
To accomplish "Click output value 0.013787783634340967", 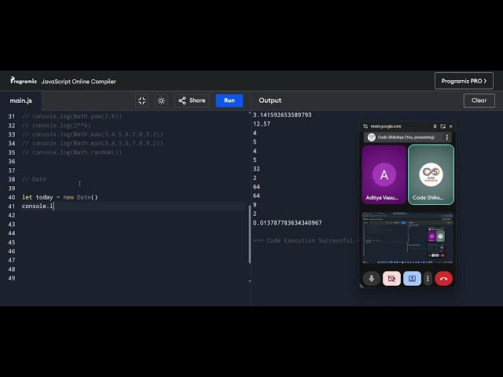I will tap(288, 223).
